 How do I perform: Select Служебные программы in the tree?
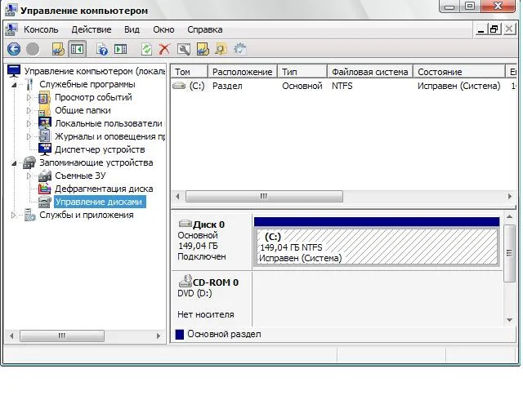point(87,84)
